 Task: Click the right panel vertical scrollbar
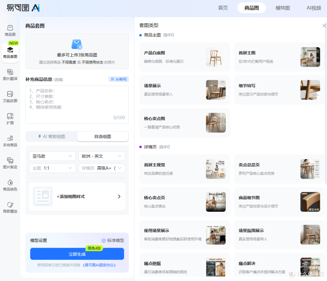tap(326, 104)
